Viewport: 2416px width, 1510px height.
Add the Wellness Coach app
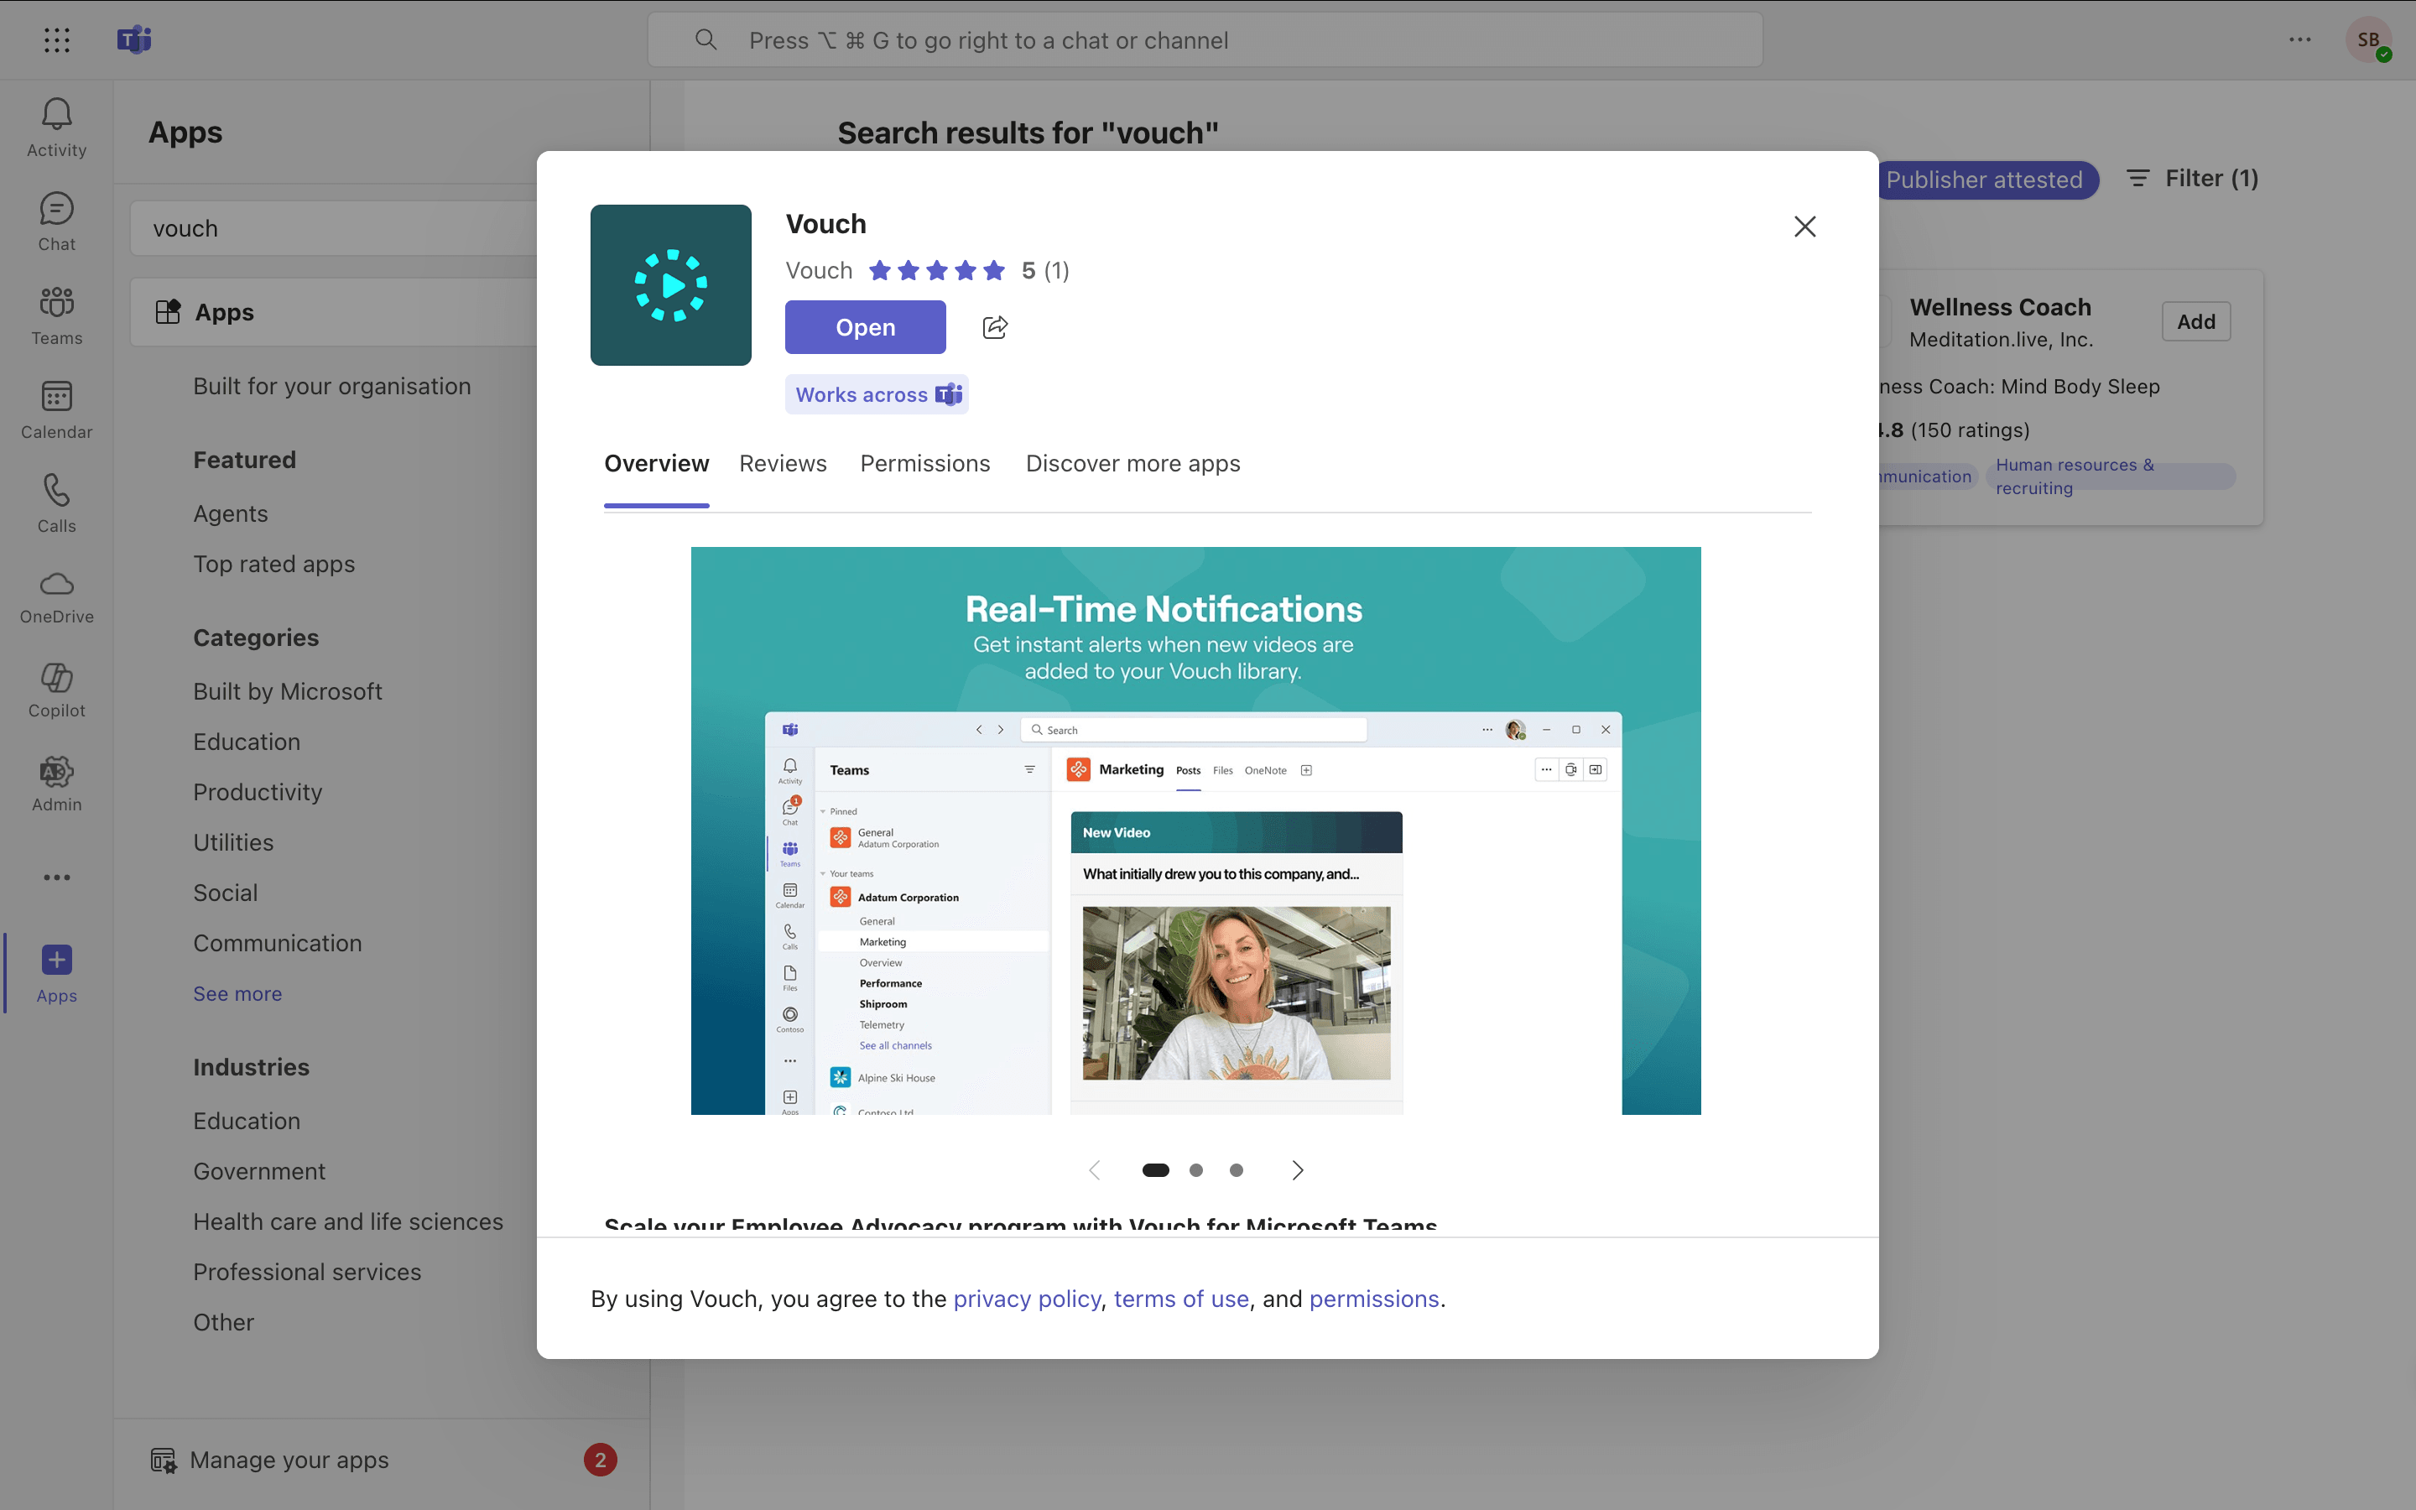2196,321
